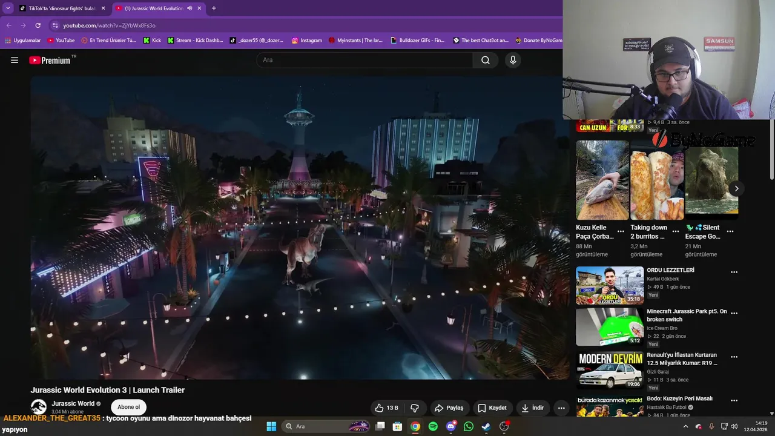Start voice search with microphone icon
This screenshot has height=436, width=775.
tap(513, 60)
